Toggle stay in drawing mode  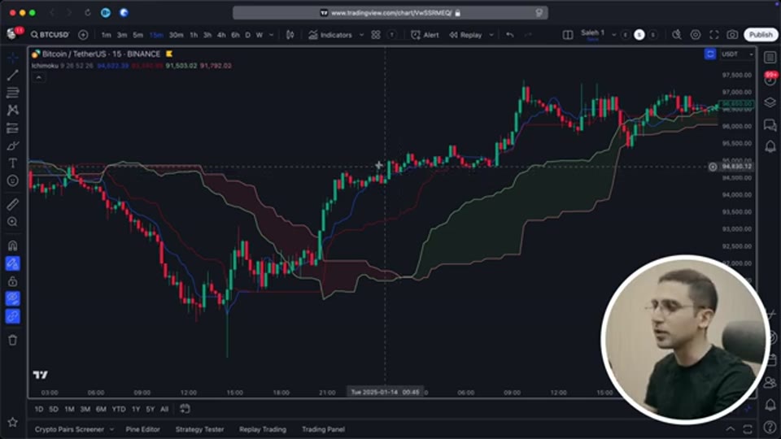click(x=12, y=263)
